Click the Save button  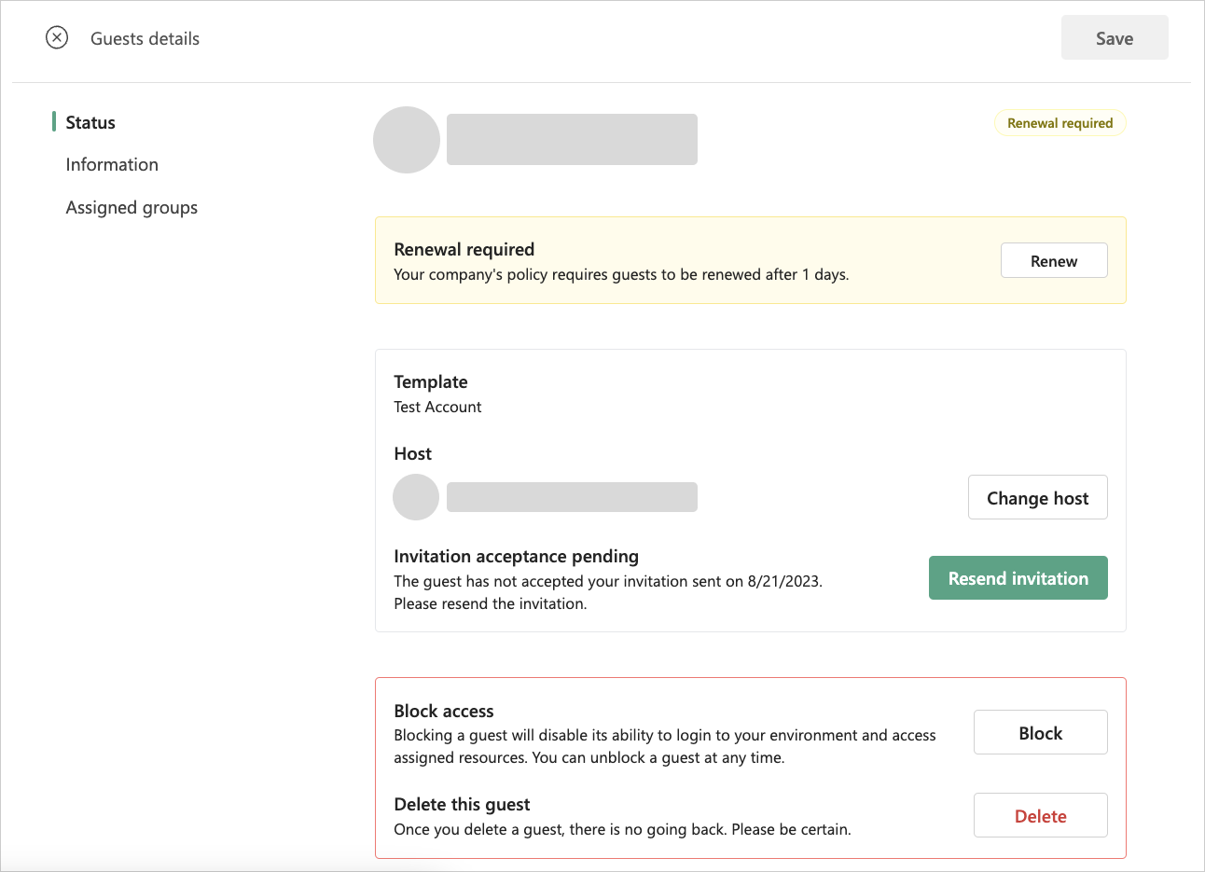(x=1114, y=38)
